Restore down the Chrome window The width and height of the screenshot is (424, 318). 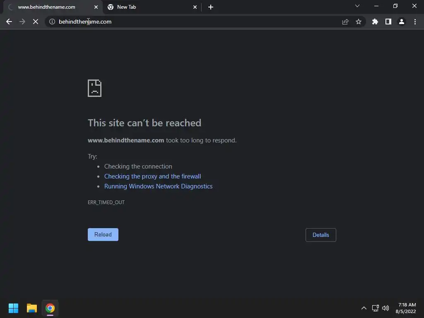tap(395, 6)
